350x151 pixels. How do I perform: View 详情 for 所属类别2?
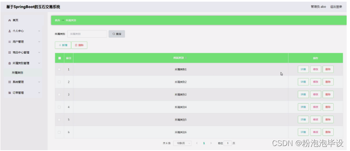(x=303, y=82)
